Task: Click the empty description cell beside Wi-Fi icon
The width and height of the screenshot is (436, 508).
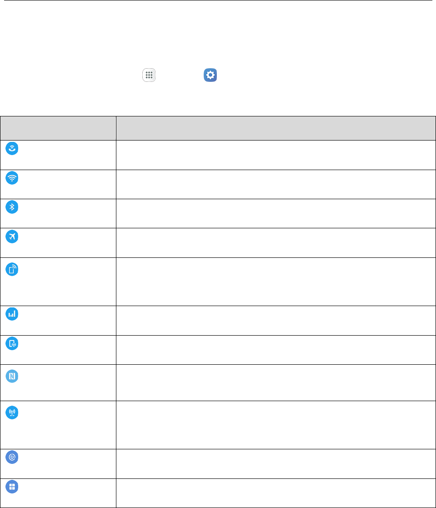Action: pyautogui.click(x=275, y=184)
